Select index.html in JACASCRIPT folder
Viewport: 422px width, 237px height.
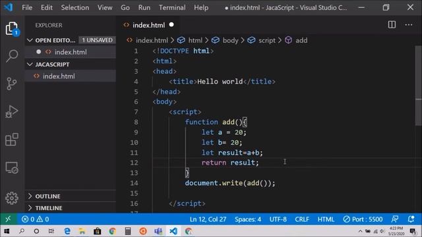pos(71,76)
